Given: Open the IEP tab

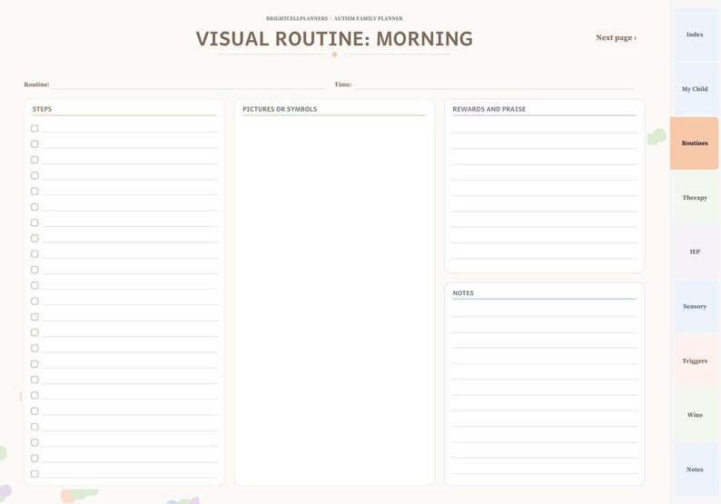Looking at the screenshot, I should (x=695, y=252).
